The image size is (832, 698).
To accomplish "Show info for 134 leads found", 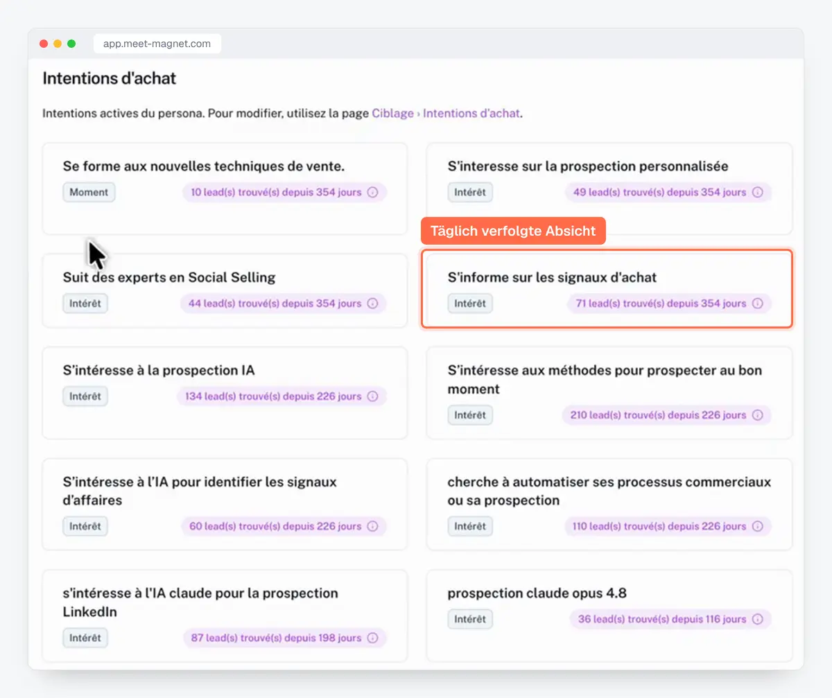I will point(372,396).
